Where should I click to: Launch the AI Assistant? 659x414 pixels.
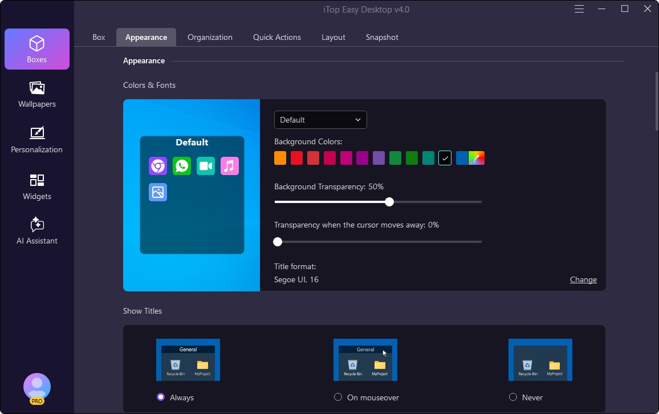37,231
